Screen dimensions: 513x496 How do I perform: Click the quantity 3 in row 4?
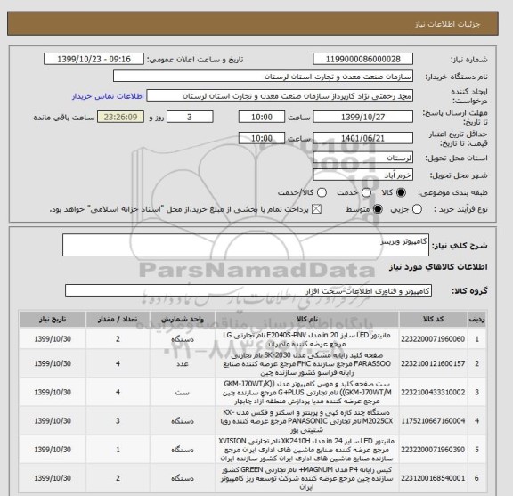tap(118, 420)
